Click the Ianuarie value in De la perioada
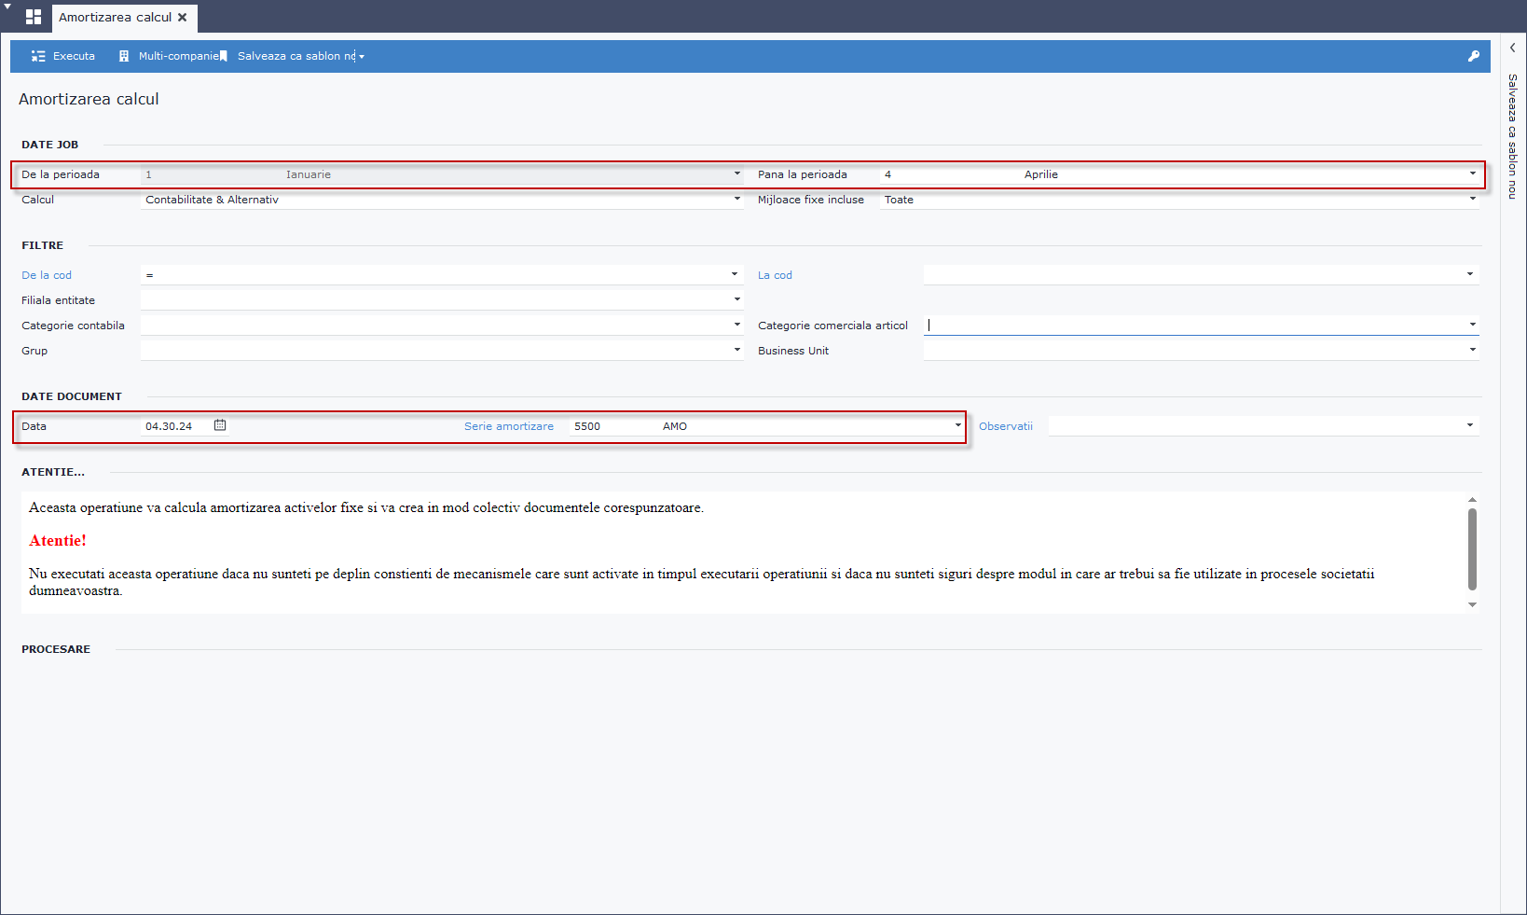Image resolution: width=1527 pixels, height=915 pixels. click(309, 174)
